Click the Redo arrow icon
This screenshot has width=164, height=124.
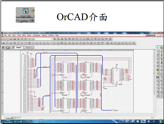[33, 39]
